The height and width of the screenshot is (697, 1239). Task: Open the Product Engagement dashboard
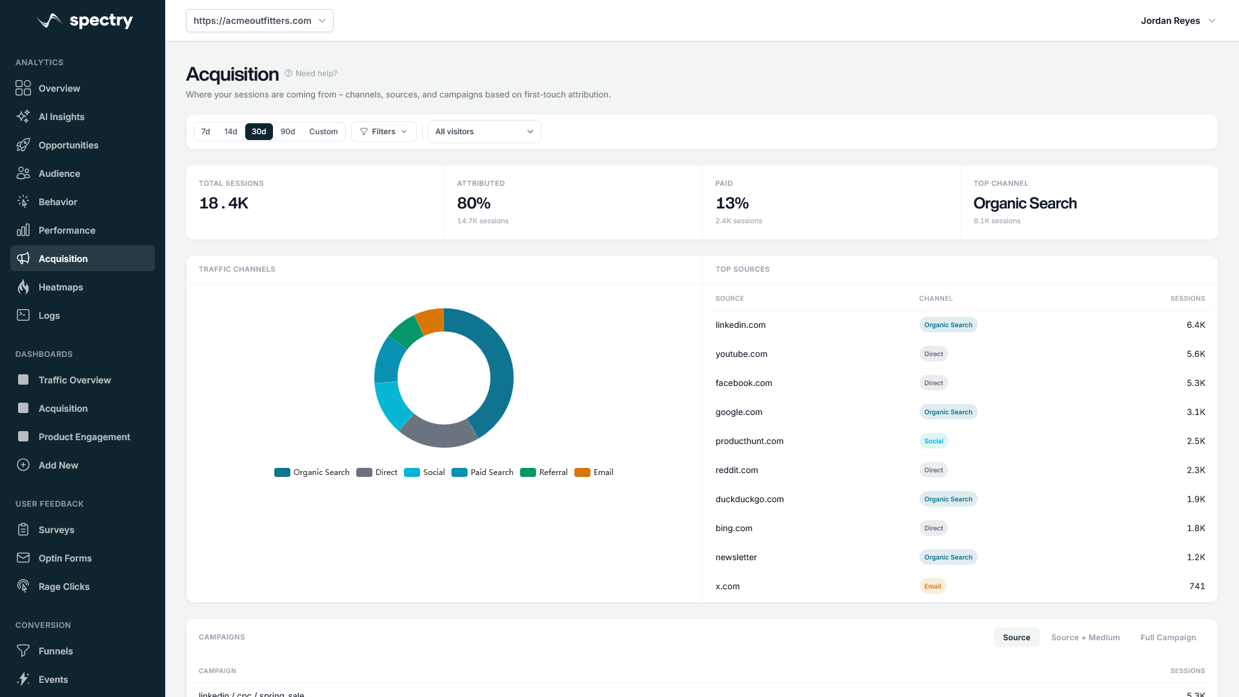pyautogui.click(x=83, y=437)
